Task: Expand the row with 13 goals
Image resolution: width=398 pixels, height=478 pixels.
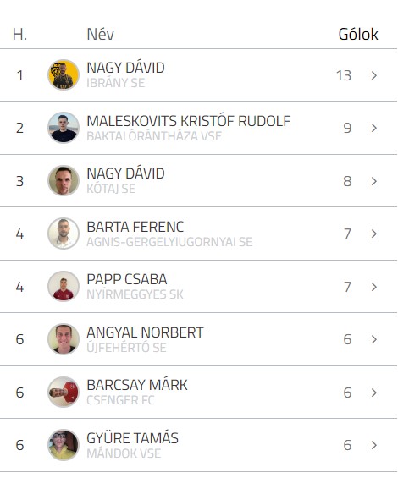Action: 374,75
